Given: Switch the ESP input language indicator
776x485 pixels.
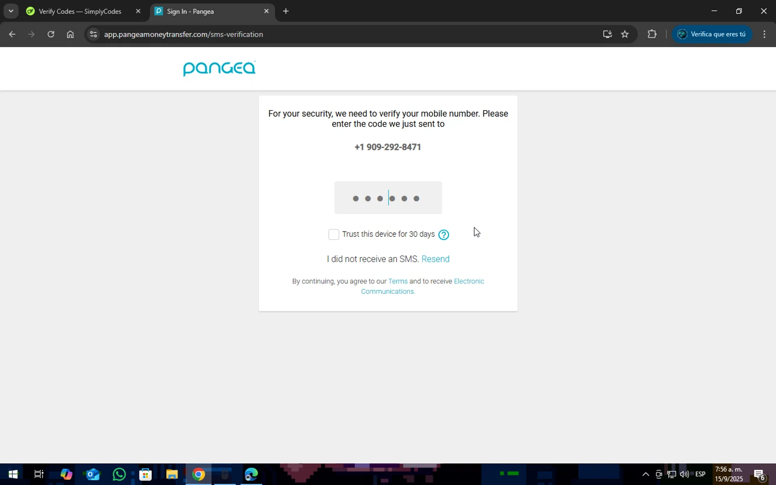Looking at the screenshot, I should (x=700, y=474).
